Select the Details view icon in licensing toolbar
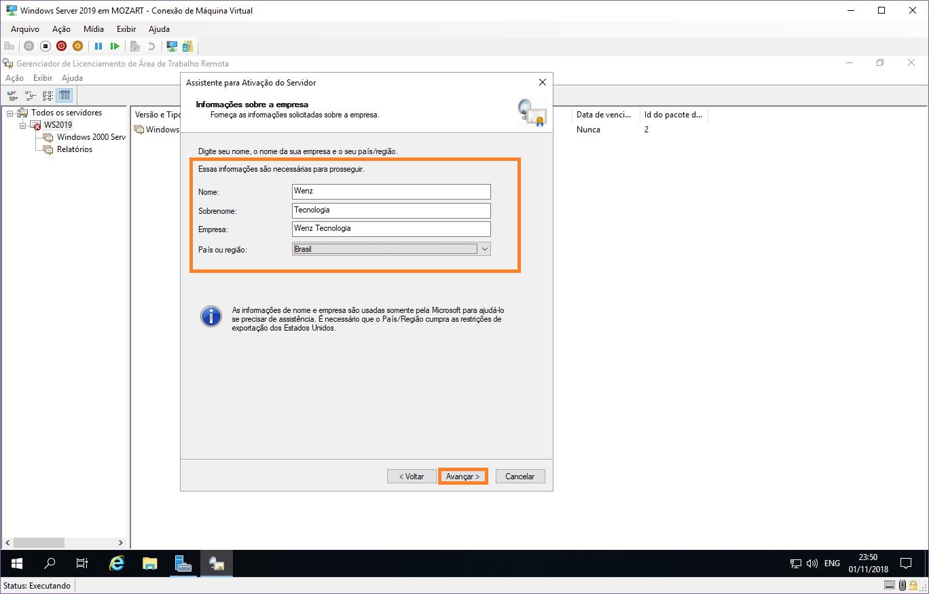929x594 pixels. coord(65,95)
